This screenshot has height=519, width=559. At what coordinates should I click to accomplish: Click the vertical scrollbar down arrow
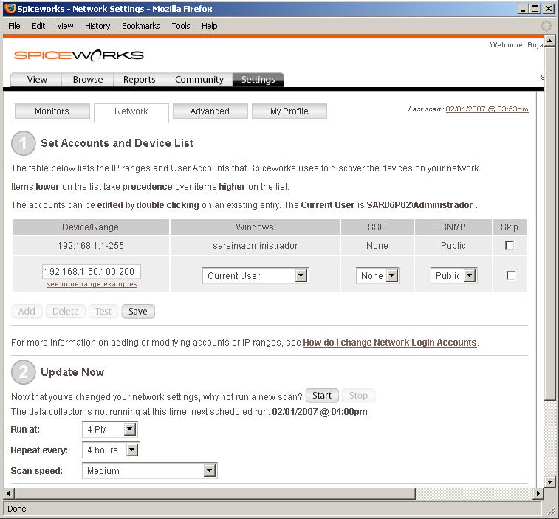pos(549,482)
